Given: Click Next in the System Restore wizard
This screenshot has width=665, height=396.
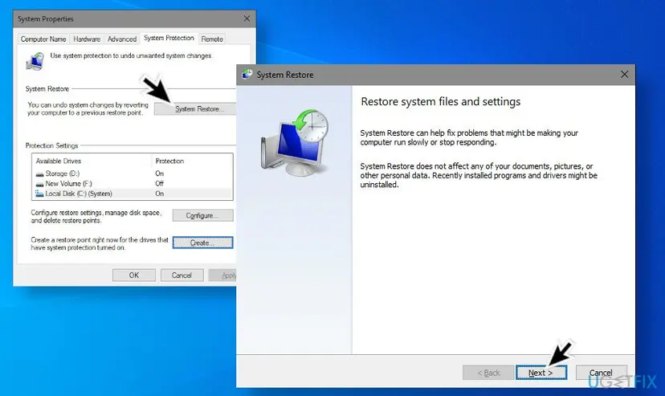Looking at the screenshot, I should (541, 373).
